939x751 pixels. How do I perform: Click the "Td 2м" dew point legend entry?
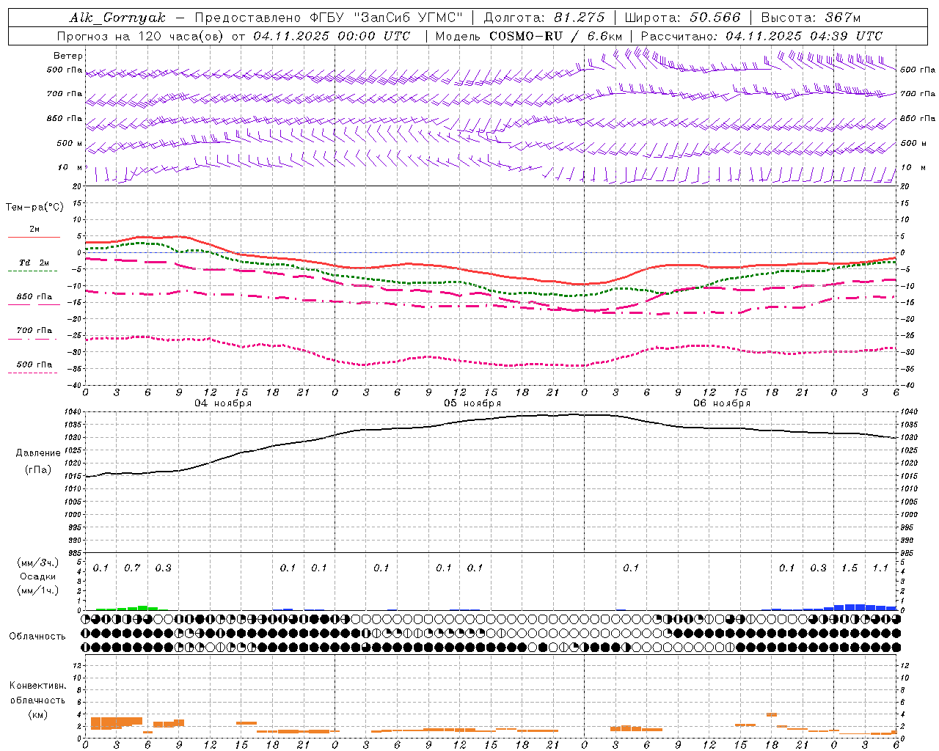(x=34, y=263)
